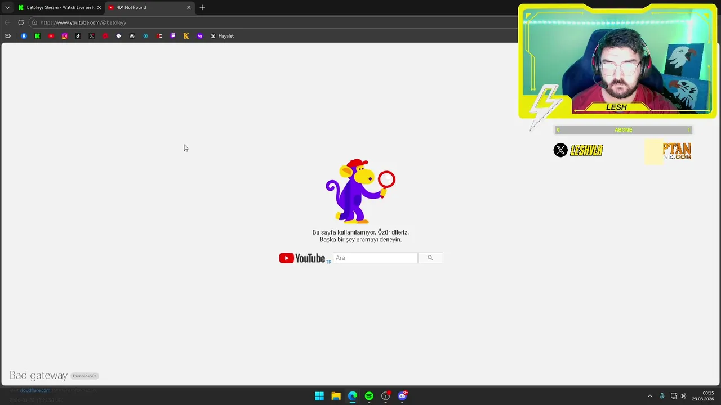Open the Instagram bookmark
The image size is (721, 405).
(64, 36)
